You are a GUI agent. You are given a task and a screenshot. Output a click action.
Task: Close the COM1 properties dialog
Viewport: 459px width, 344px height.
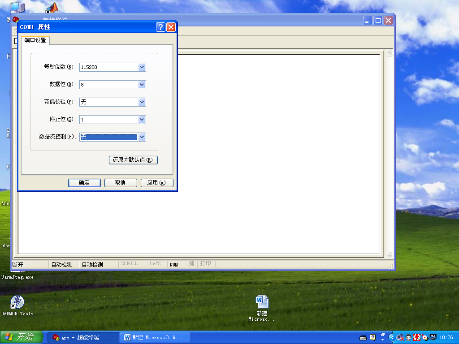(x=171, y=27)
